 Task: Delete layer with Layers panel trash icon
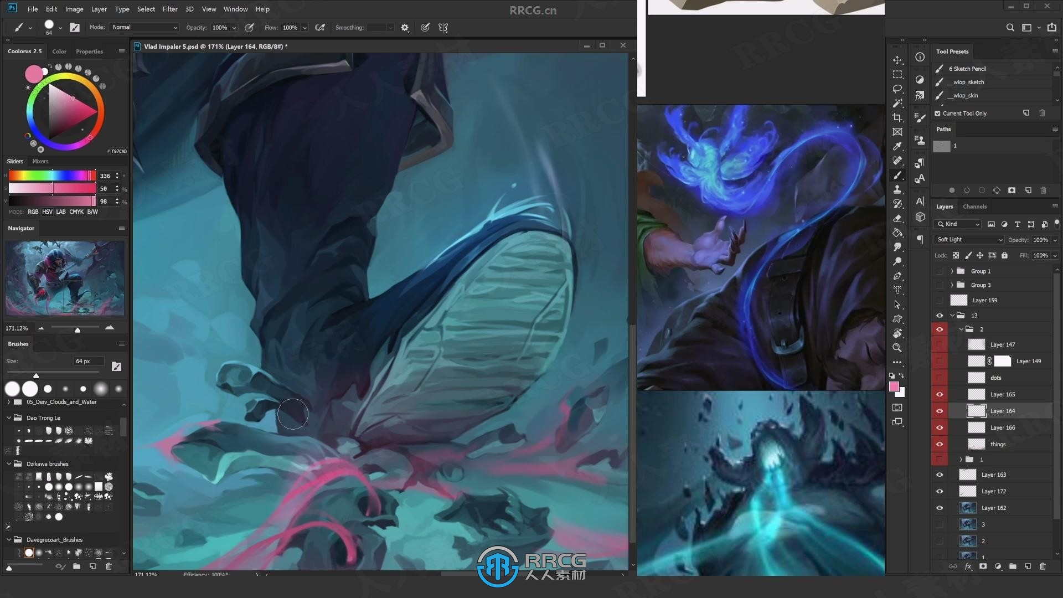click(1043, 566)
